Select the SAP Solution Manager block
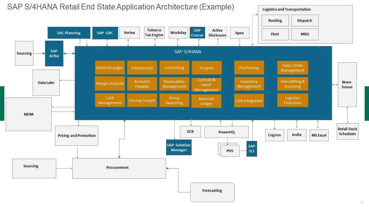 tap(179, 147)
